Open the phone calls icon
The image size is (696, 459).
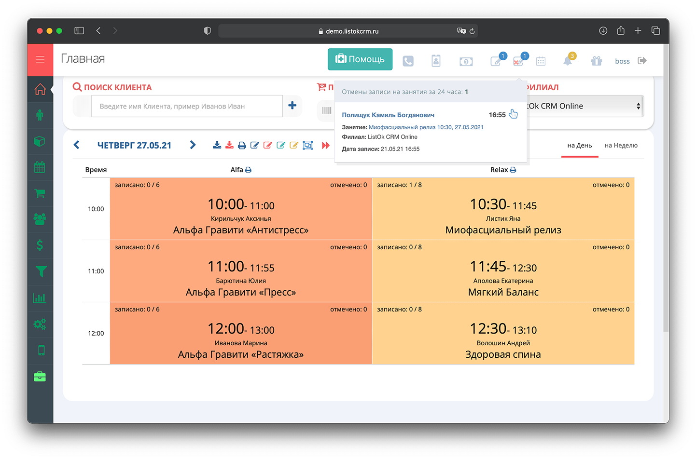click(408, 61)
